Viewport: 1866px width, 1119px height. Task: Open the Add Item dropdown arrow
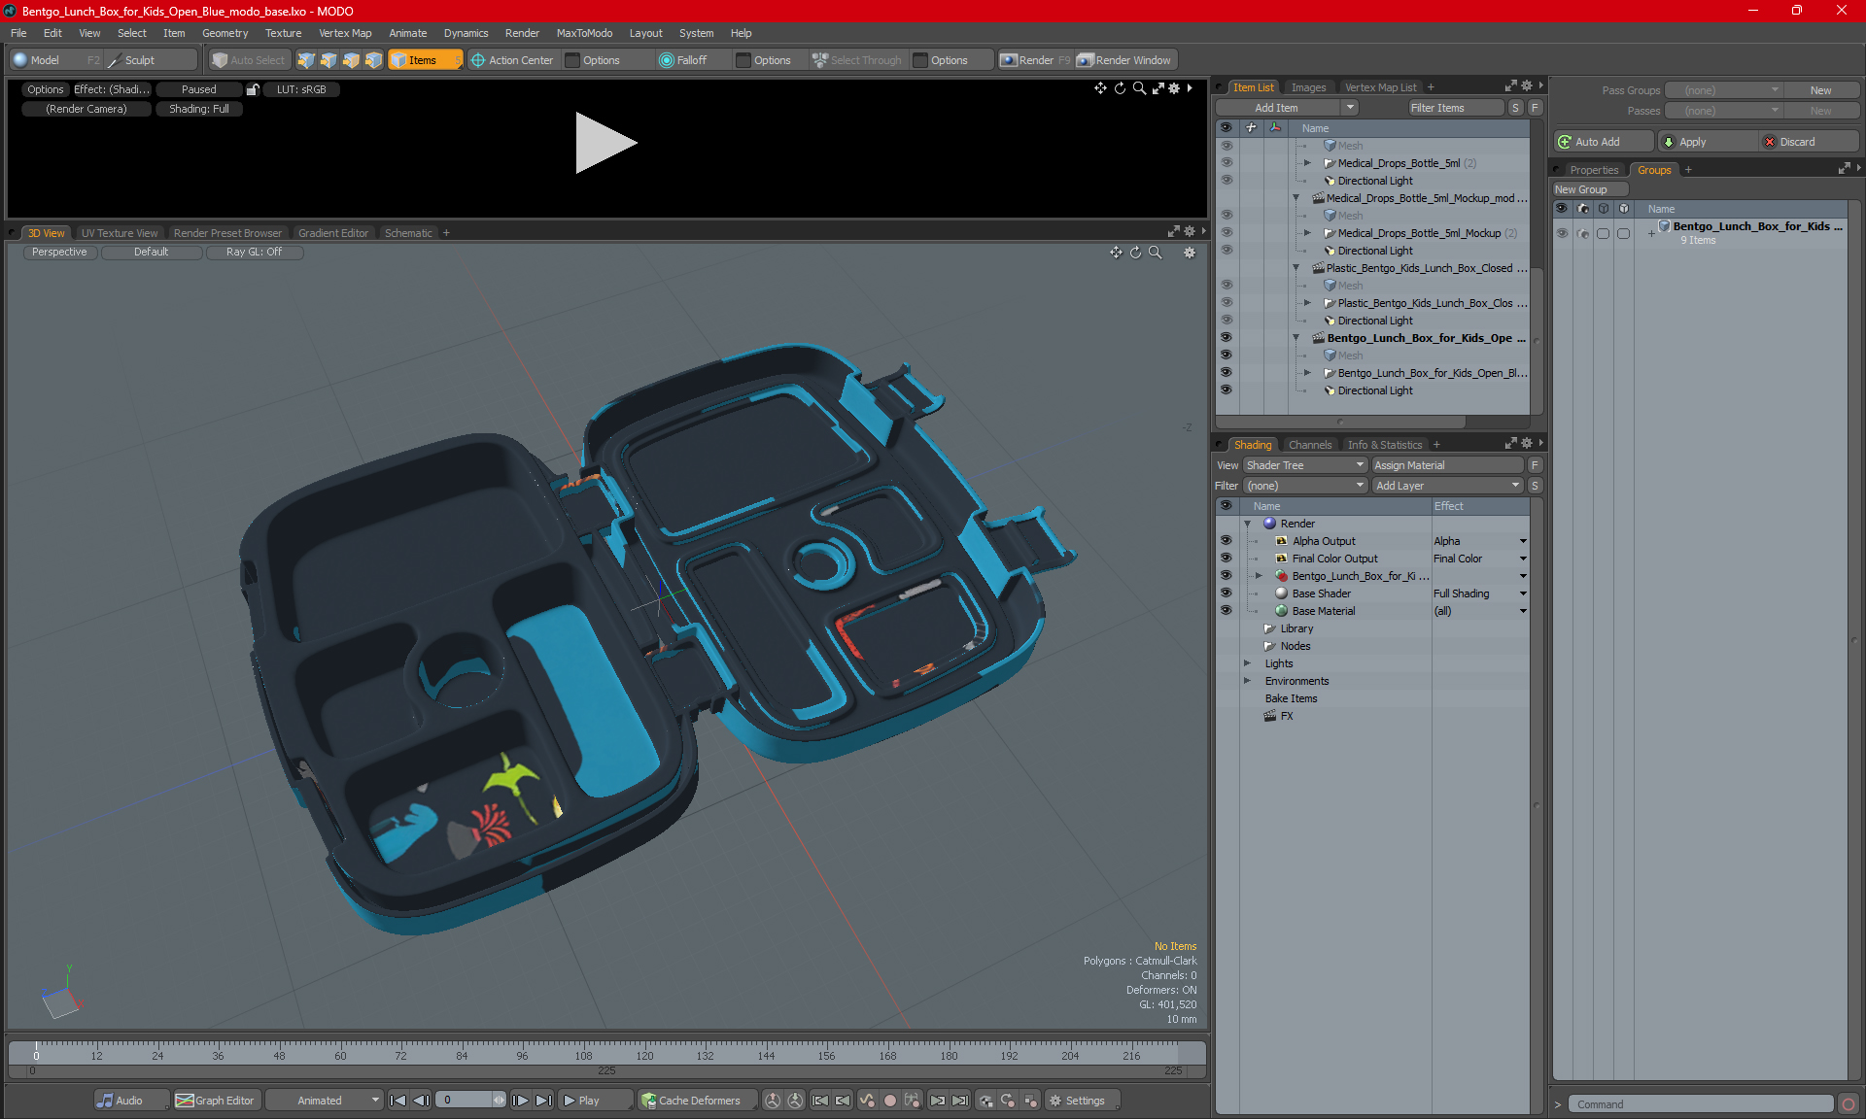click(x=1350, y=108)
